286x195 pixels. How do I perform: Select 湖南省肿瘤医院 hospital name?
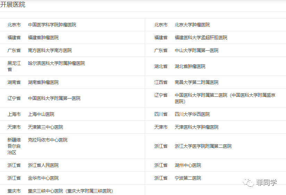[43, 82]
